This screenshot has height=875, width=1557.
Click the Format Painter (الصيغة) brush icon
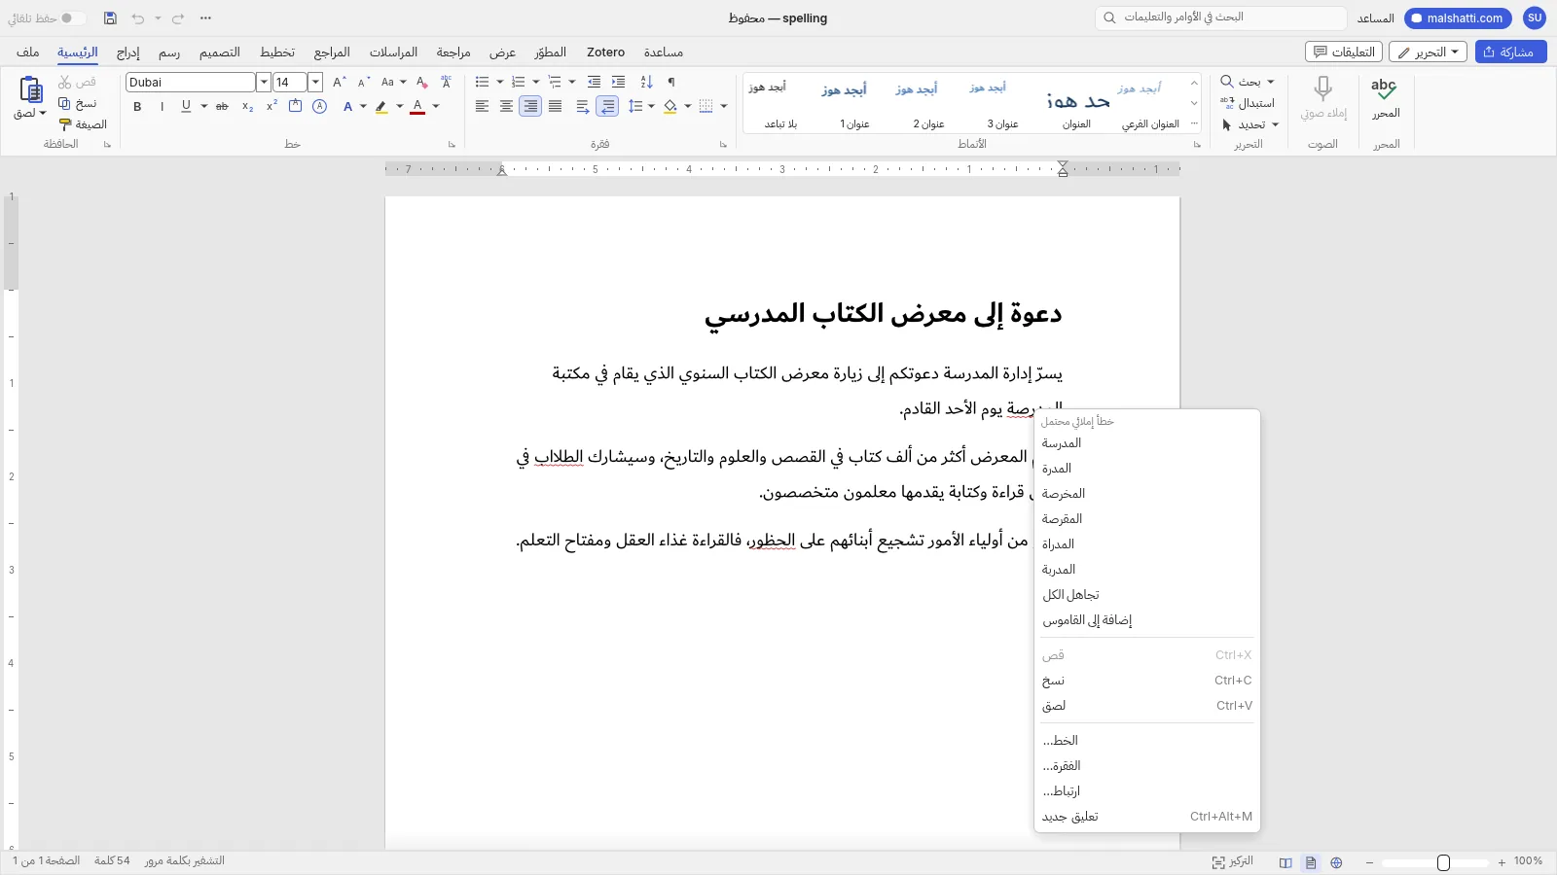(65, 124)
